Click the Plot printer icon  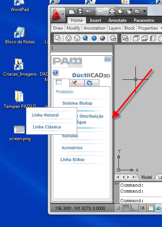[112, 11]
